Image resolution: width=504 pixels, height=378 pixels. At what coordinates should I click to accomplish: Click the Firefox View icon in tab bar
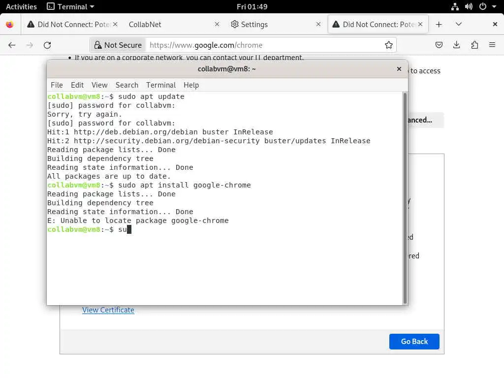pyautogui.click(x=10, y=25)
